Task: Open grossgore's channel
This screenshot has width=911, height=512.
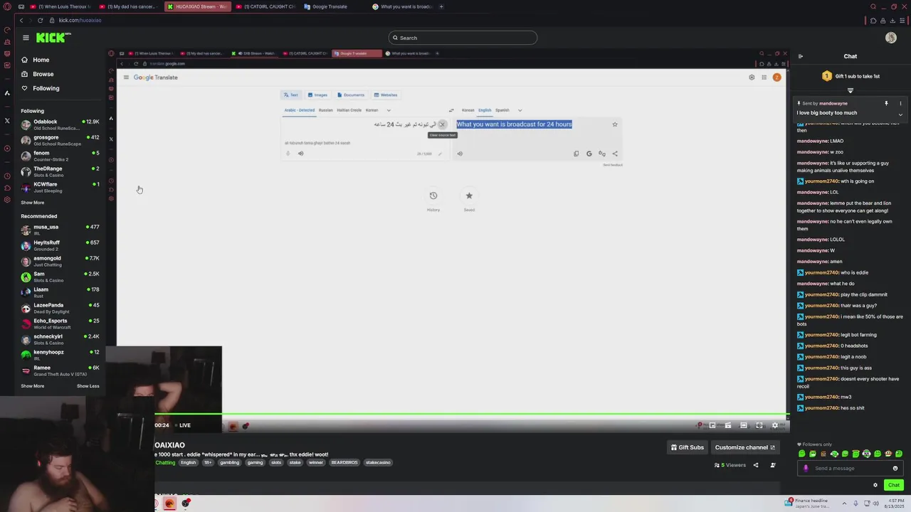Action: coord(60,140)
